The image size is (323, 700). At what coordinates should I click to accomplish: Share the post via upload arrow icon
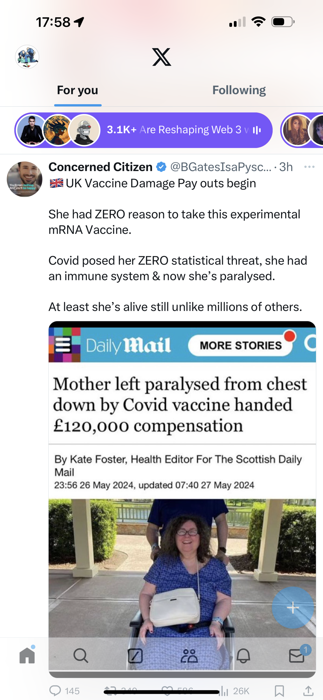click(308, 691)
